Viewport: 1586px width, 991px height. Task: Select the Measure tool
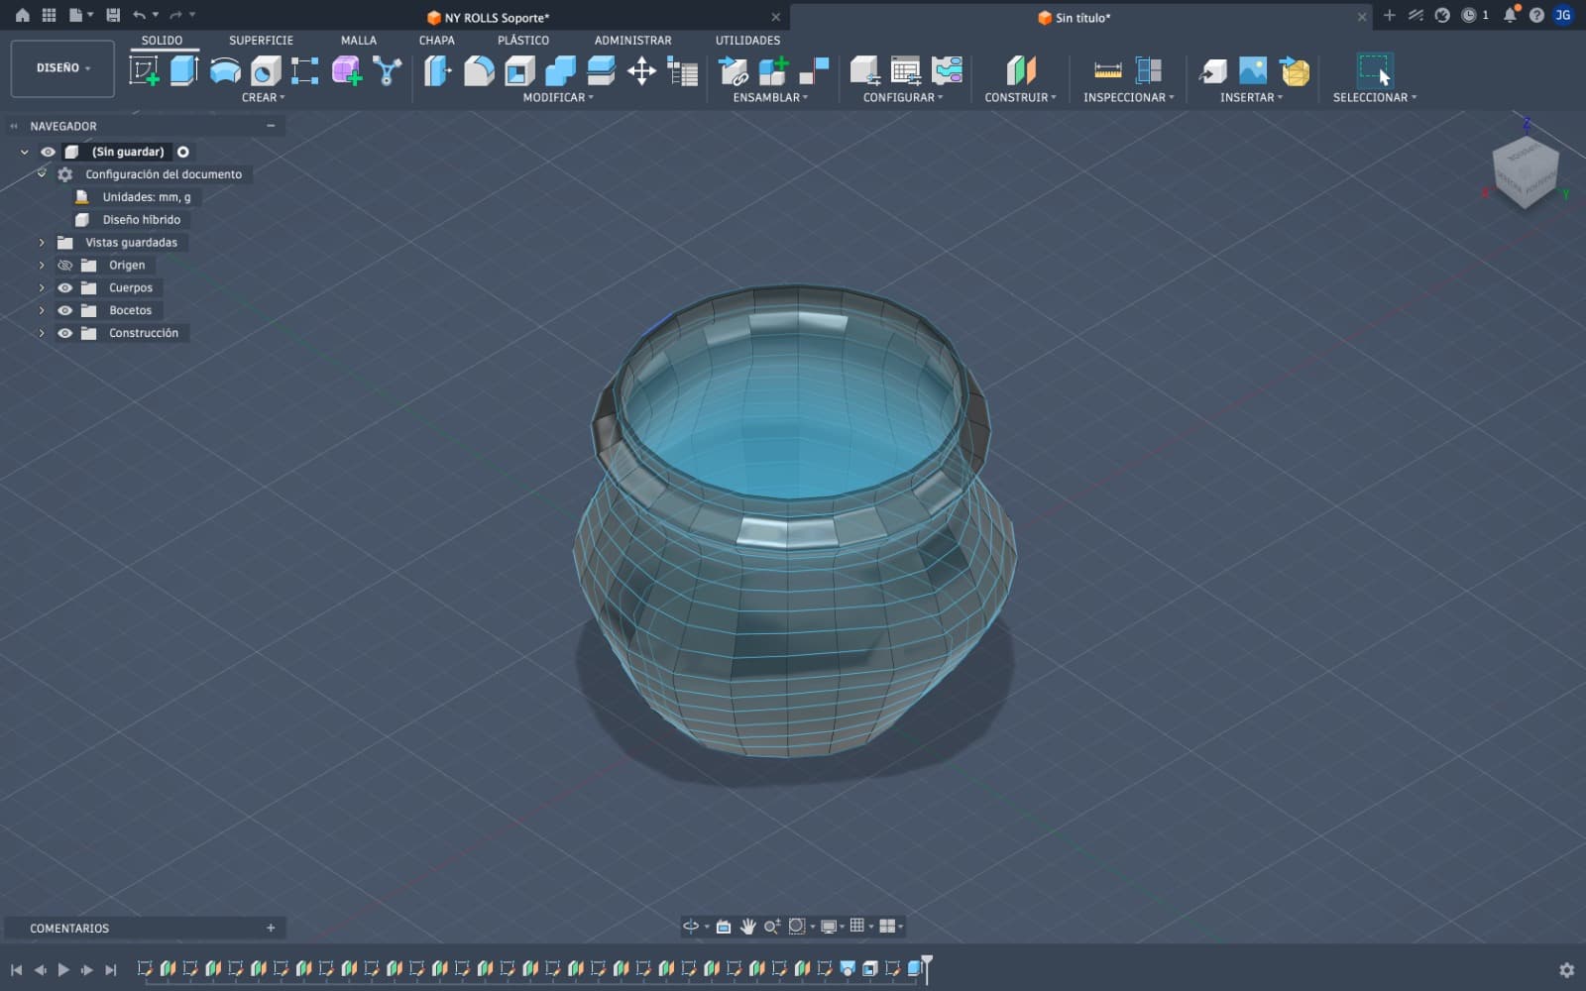[1108, 70]
